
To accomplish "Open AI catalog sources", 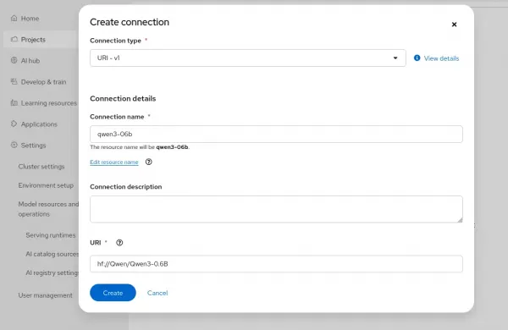I will (x=52, y=254).
